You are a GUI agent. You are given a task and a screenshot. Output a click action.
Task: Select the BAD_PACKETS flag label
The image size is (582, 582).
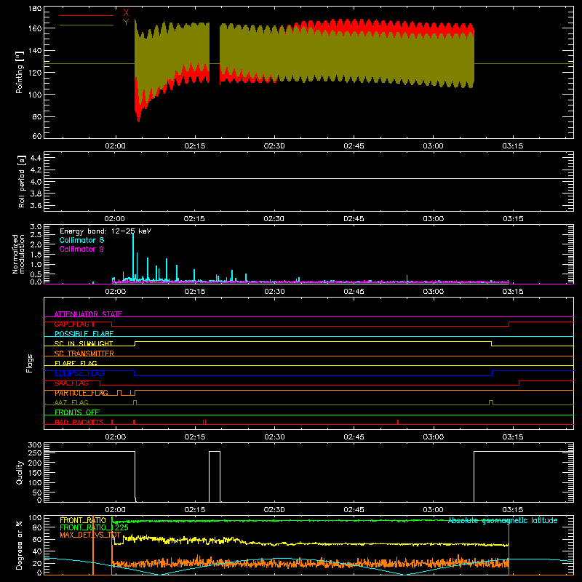[79, 423]
